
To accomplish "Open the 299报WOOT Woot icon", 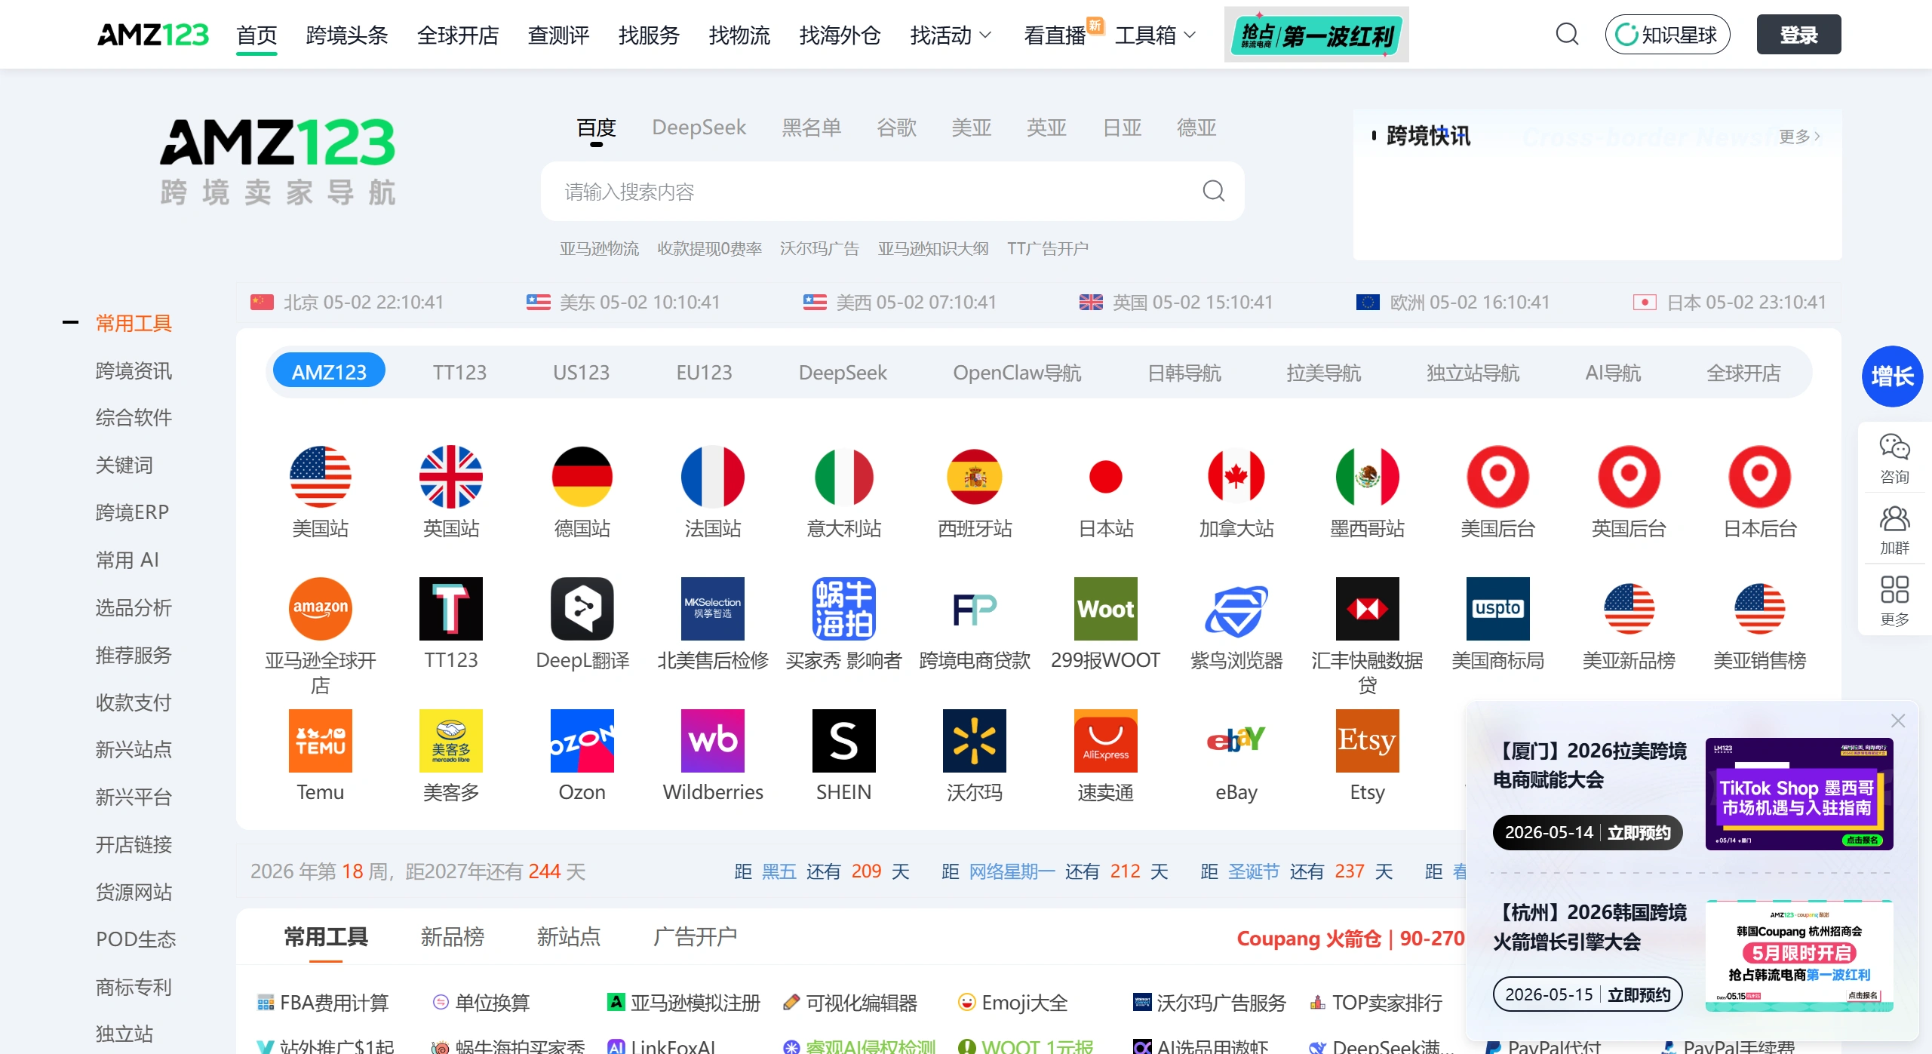I will (1105, 609).
